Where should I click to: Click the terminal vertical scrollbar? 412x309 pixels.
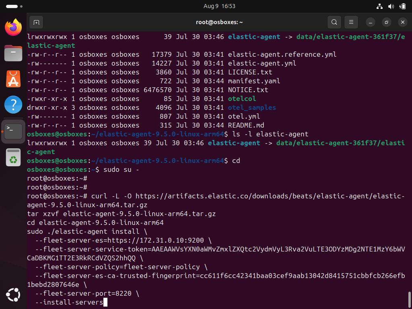pos(409,299)
